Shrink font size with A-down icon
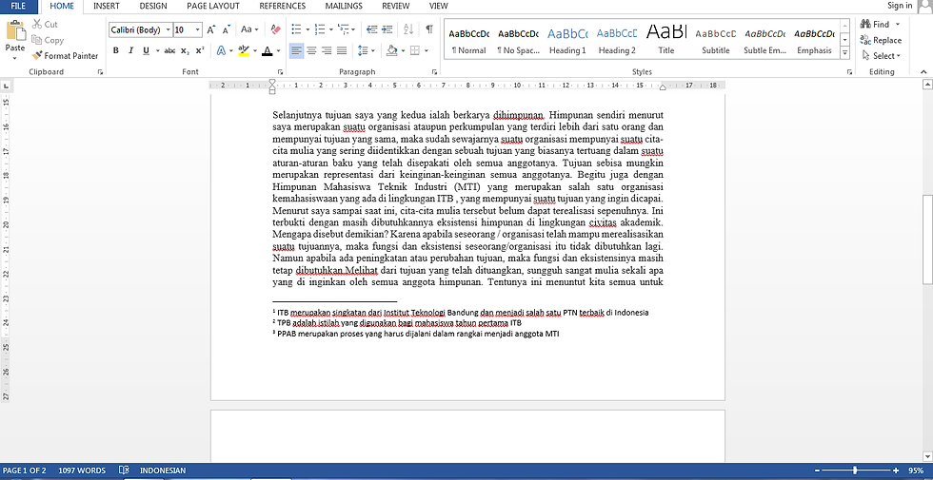The image size is (933, 480). [227, 29]
